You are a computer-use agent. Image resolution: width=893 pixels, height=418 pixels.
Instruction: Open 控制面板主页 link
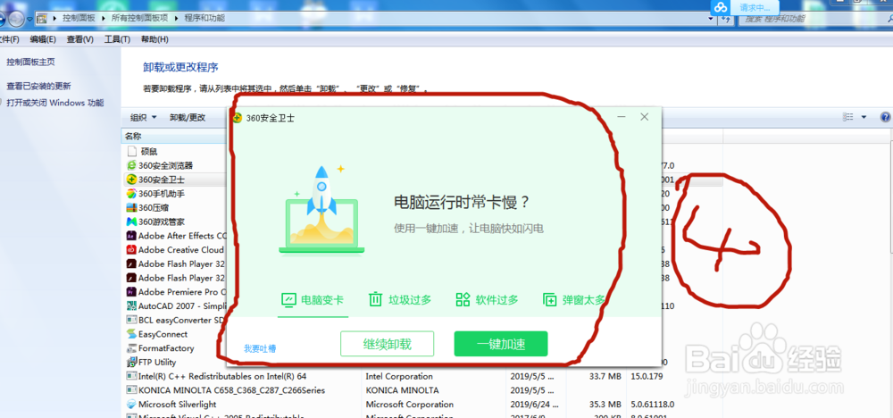[30, 62]
